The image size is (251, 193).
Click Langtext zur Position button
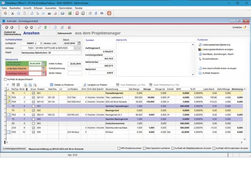click(95, 85)
